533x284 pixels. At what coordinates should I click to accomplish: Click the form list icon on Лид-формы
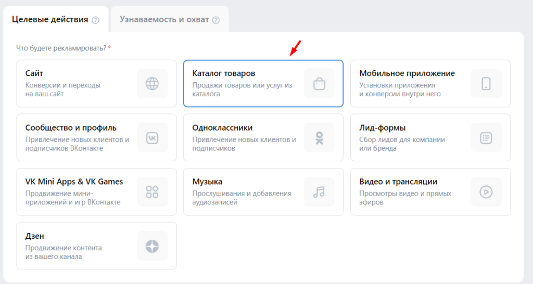pyautogui.click(x=486, y=138)
